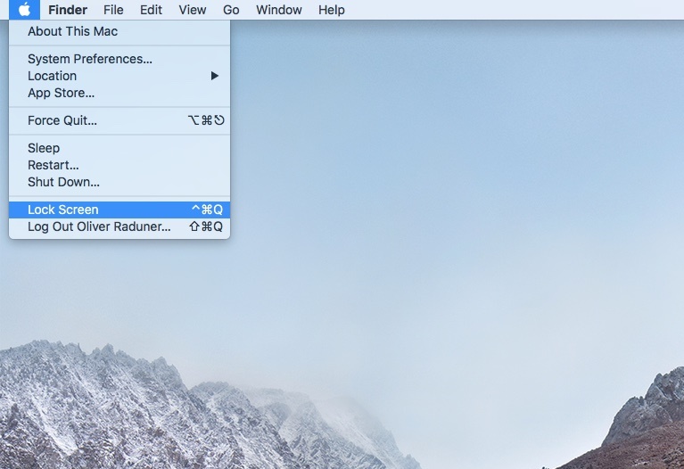Viewport: 684px width, 469px height.
Task: Open the Help menu
Action: point(332,10)
